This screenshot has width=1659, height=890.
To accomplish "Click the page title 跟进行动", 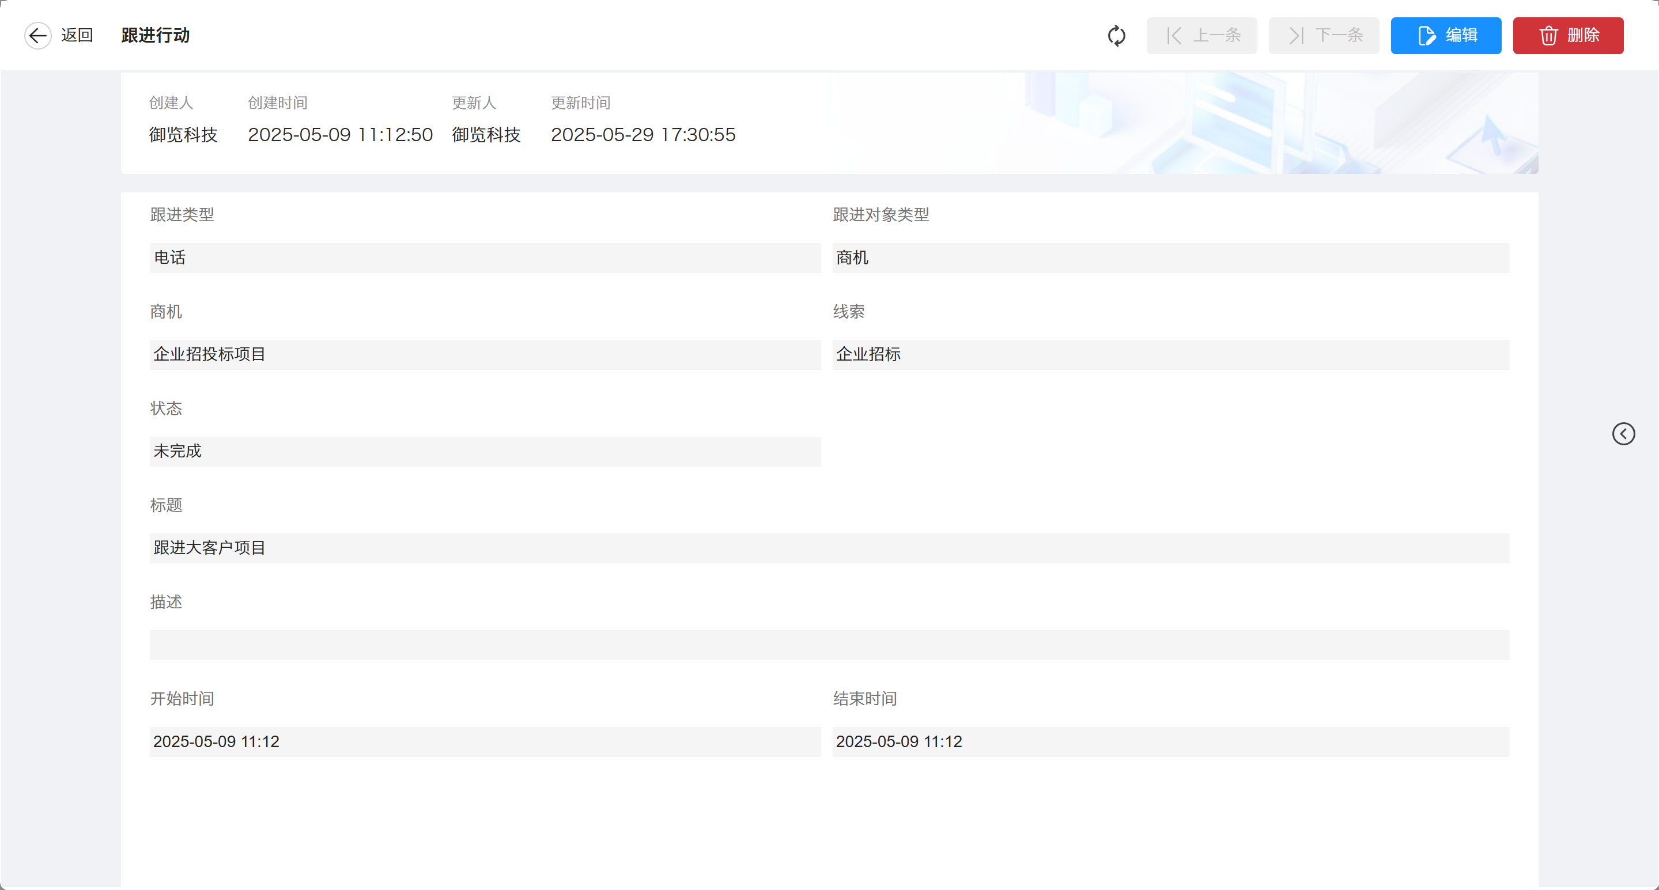I will [155, 35].
